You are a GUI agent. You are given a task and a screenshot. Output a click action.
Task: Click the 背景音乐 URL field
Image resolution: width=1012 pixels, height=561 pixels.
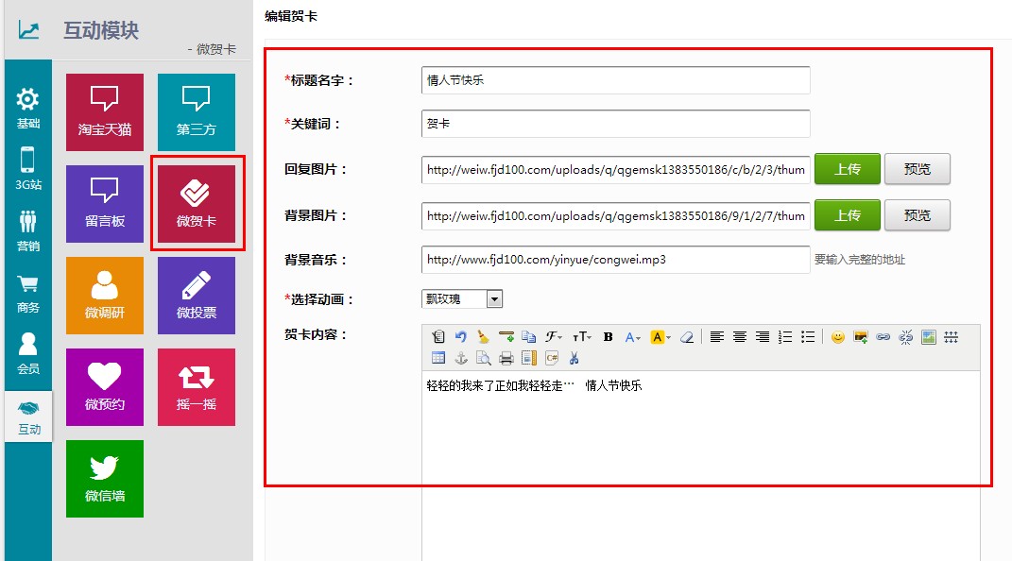pyautogui.click(x=616, y=259)
